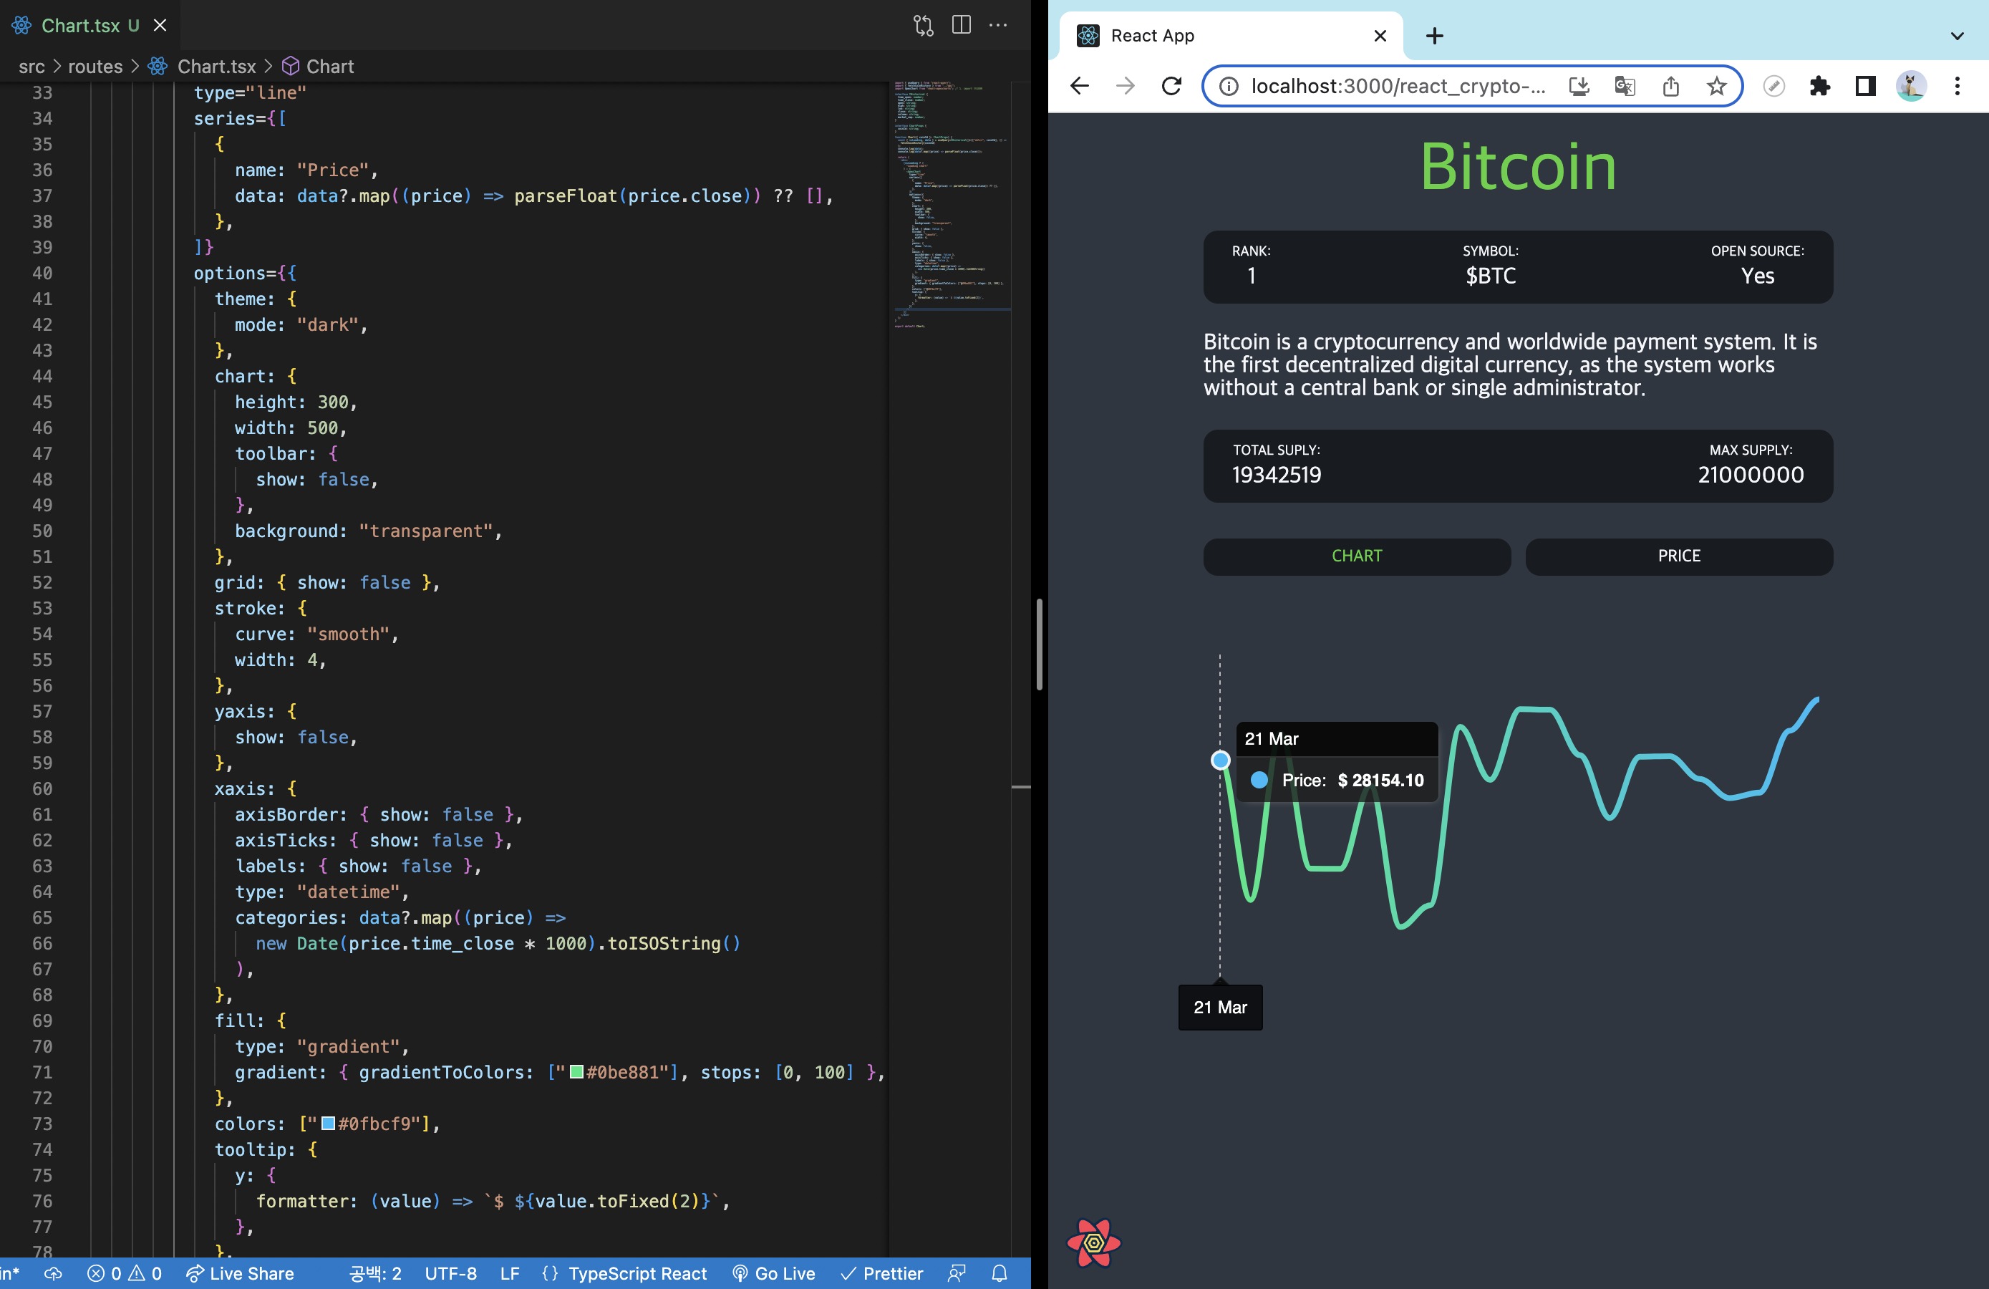1989x1289 pixels.
Task: Switch to the PRICE tab
Action: pos(1678,556)
